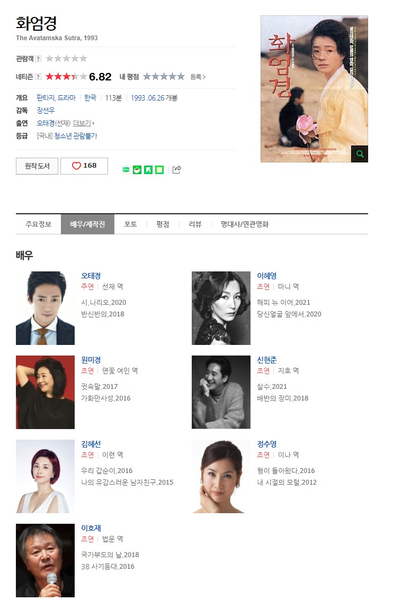
Task: Click the green bookmark share icon
Action: coord(148,170)
